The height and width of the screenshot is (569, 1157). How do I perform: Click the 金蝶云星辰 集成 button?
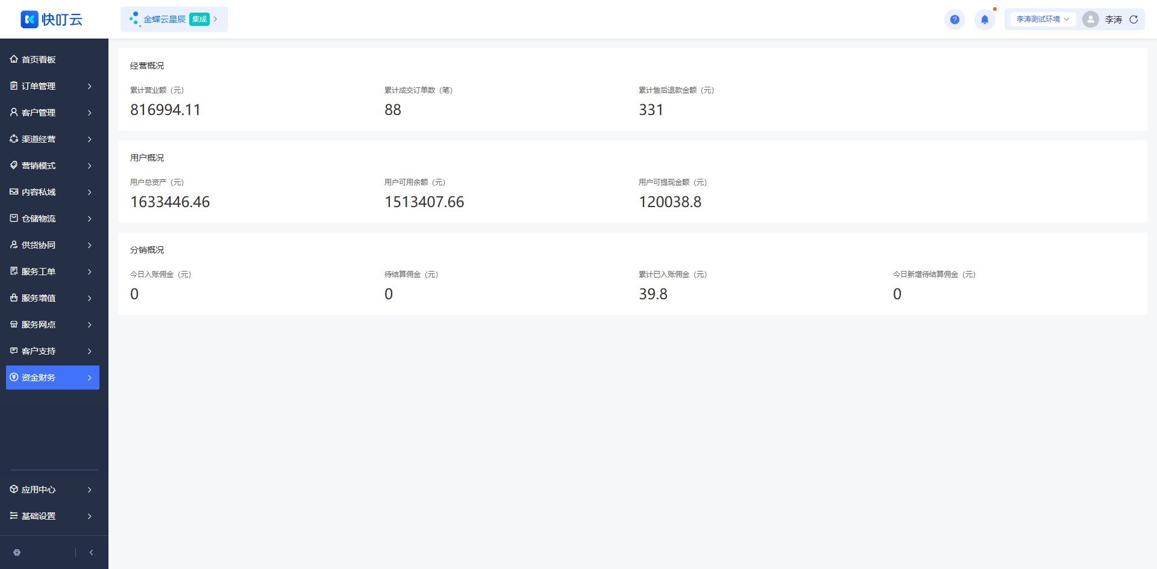point(174,19)
